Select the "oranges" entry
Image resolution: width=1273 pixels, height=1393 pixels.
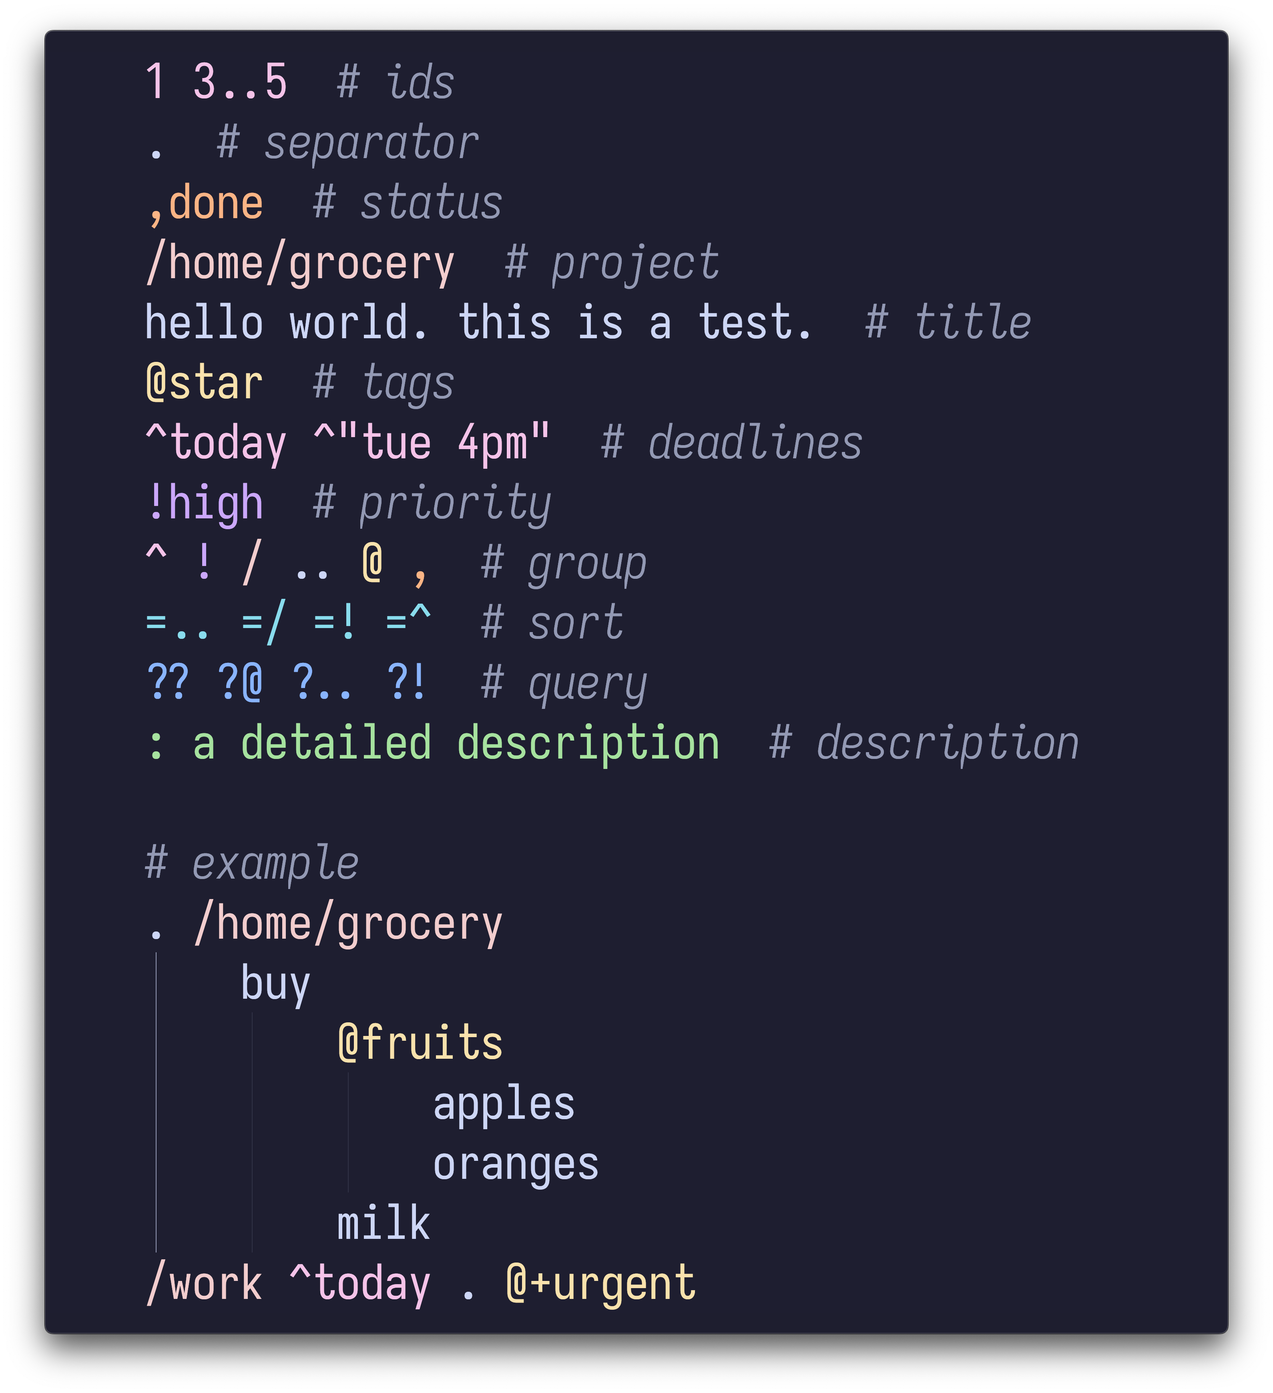[516, 1165]
